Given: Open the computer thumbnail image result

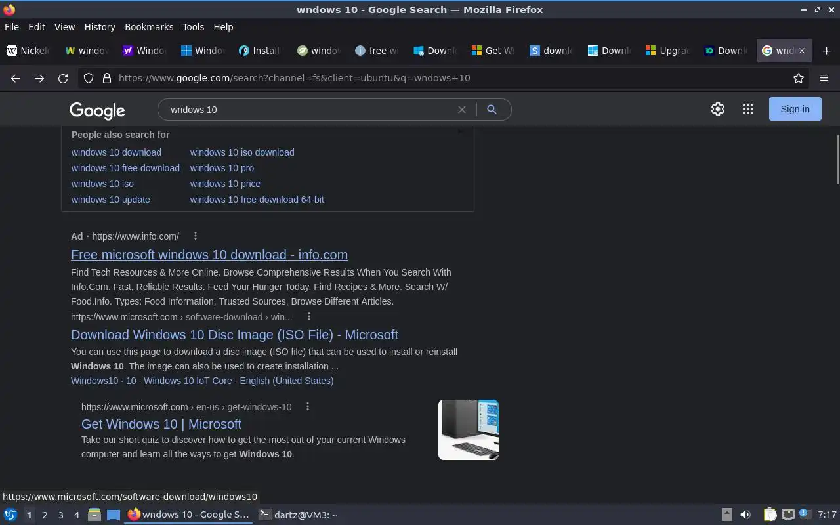Looking at the screenshot, I should 469,430.
